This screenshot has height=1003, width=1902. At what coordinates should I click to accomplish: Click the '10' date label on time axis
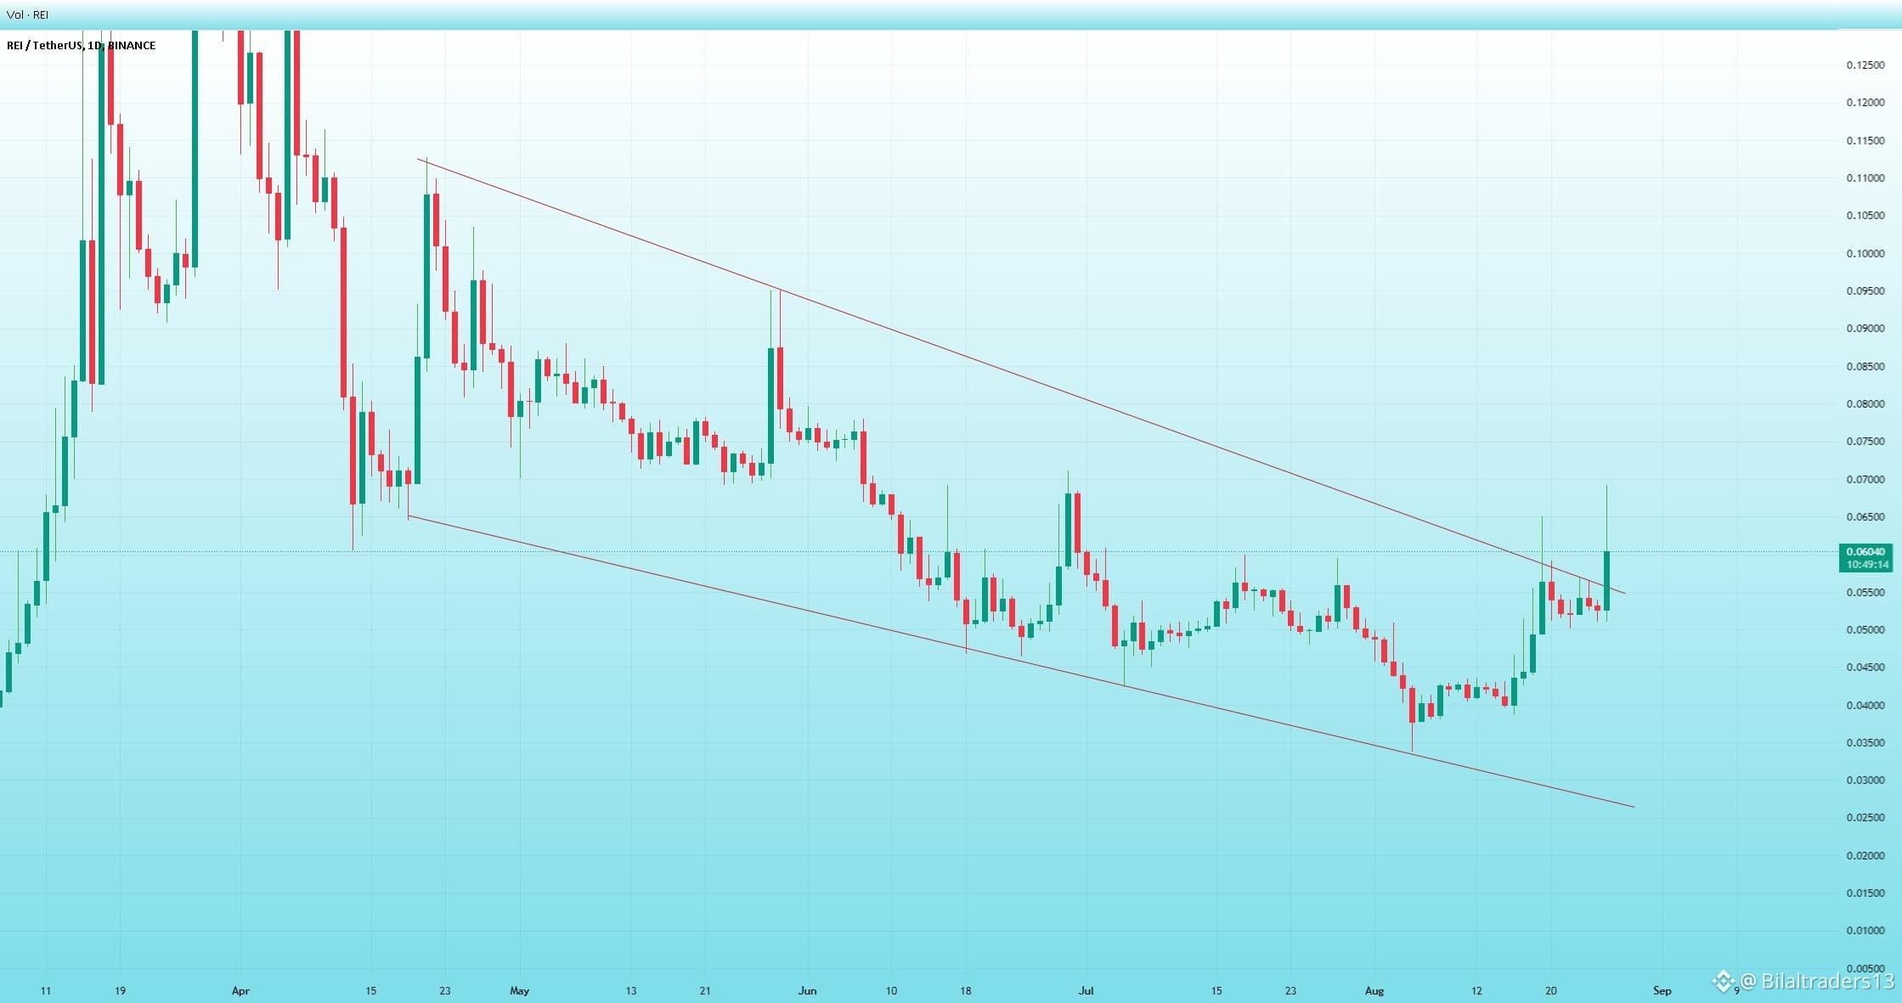891,991
